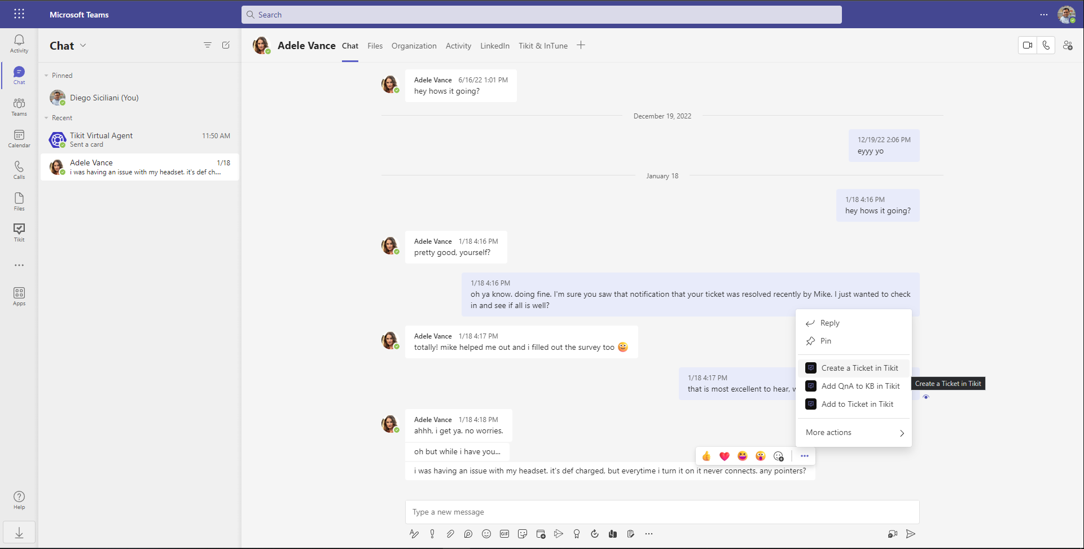Open Calendar from the left sidebar
This screenshot has width=1084, height=549.
19,138
